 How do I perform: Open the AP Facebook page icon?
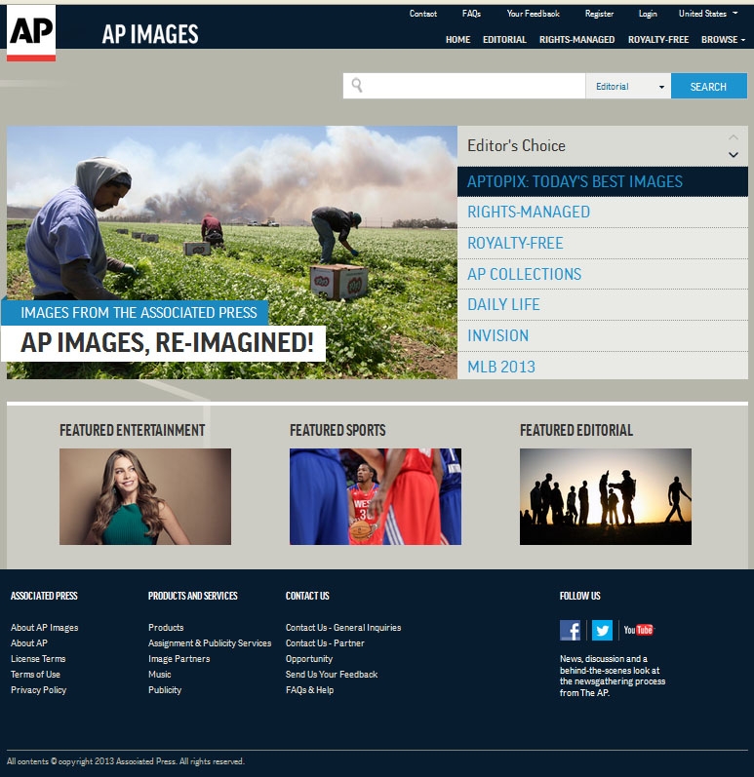[x=570, y=631]
